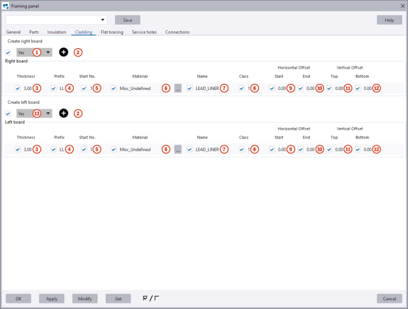
Task: Click the OK button
Action: click(x=18, y=298)
